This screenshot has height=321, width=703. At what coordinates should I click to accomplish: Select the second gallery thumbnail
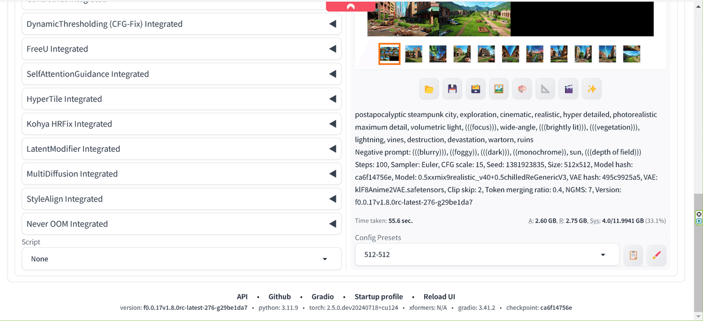pos(414,54)
